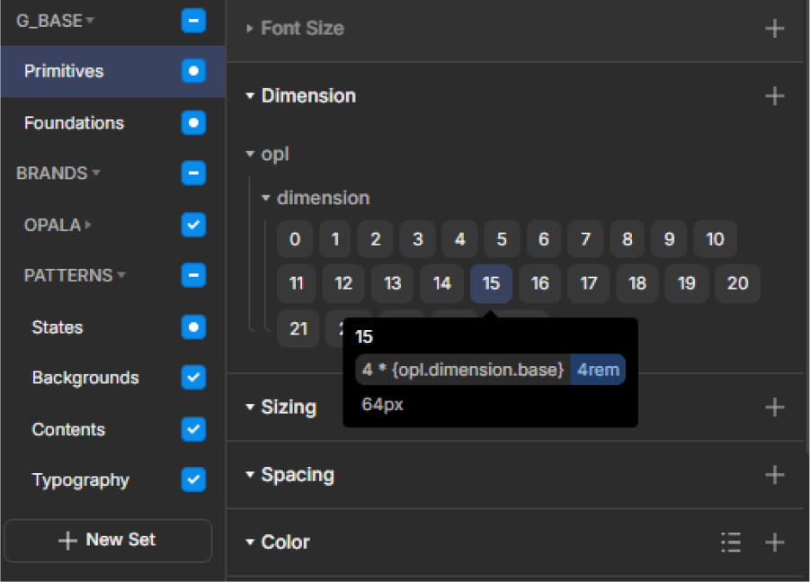The height and width of the screenshot is (582, 810).
Task: Add a new Spacing token
Action: click(x=774, y=475)
